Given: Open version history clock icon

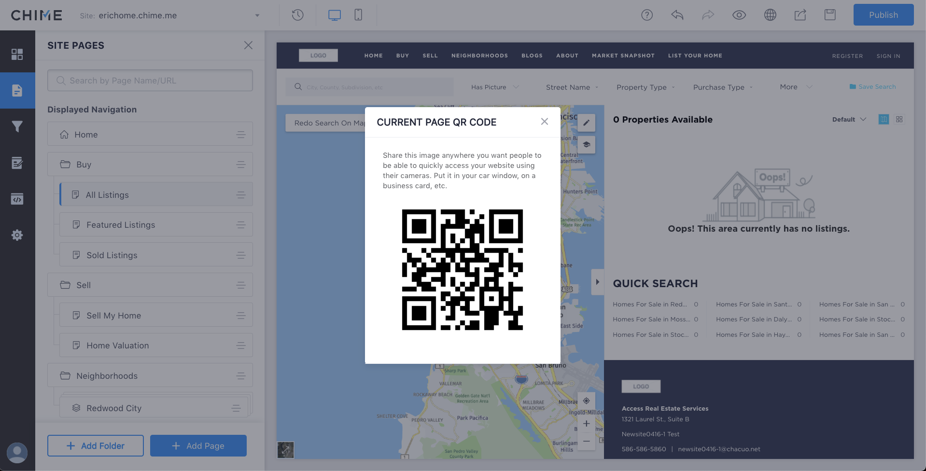Looking at the screenshot, I should pyautogui.click(x=298, y=15).
